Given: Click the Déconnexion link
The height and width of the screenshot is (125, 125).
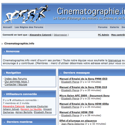Looking at the screenshot, I should [60, 35].
